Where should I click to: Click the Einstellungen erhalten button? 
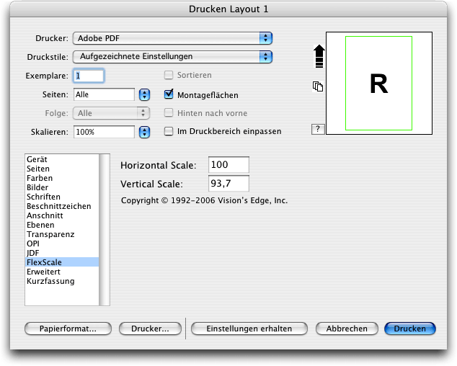click(x=249, y=329)
